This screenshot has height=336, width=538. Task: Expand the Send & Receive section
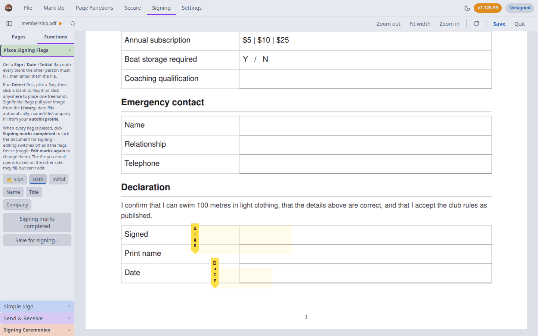point(37,318)
